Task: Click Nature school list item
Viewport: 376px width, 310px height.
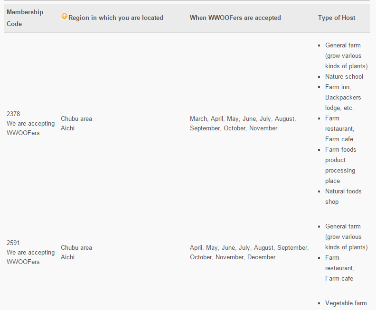Action: point(344,77)
